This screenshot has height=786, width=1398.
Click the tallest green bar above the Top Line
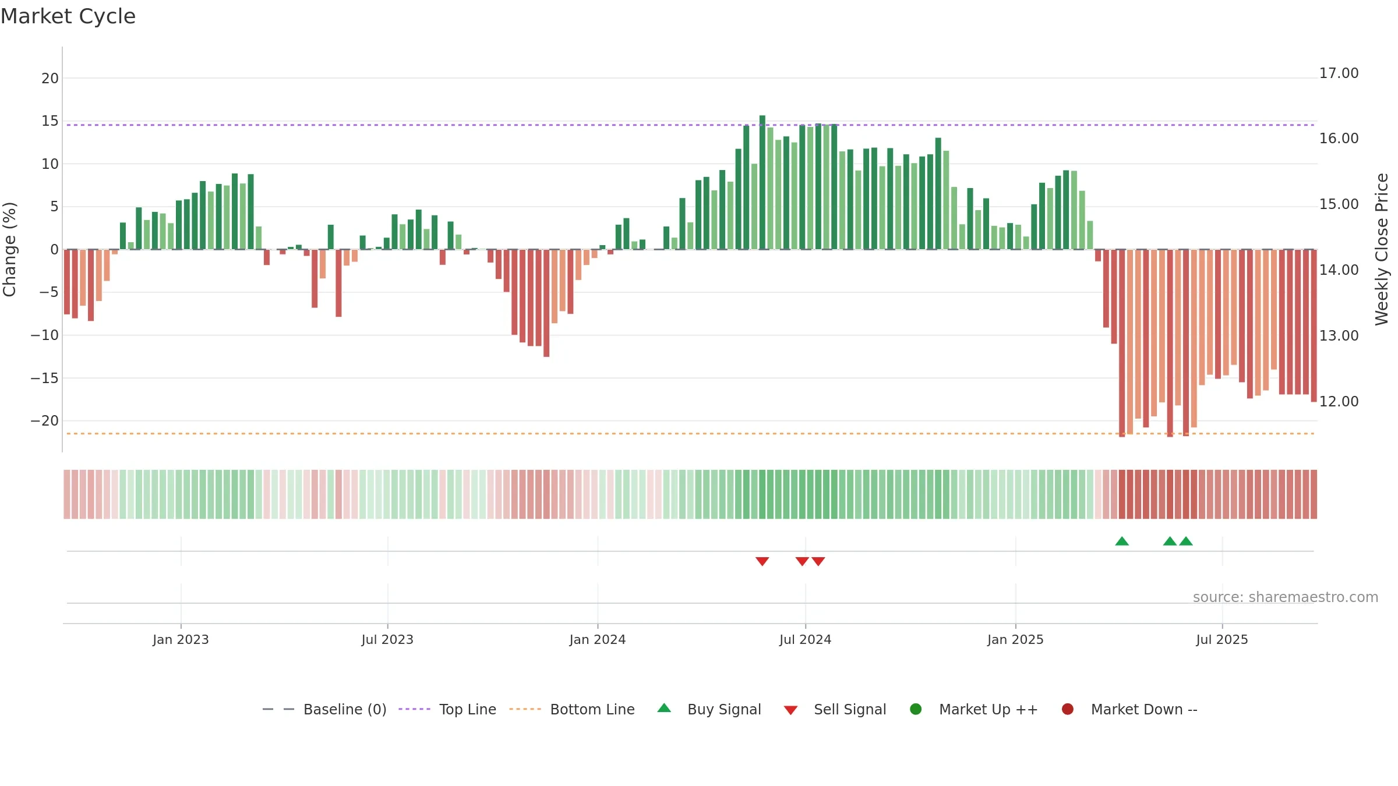[762, 182]
